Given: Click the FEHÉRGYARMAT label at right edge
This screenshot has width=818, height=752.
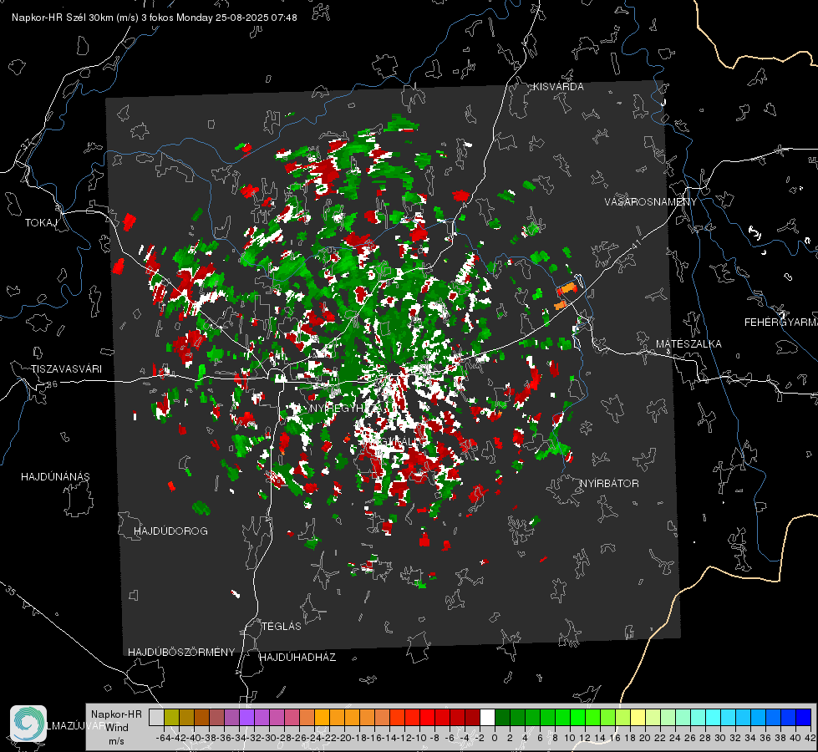Looking at the screenshot, I should tap(780, 323).
